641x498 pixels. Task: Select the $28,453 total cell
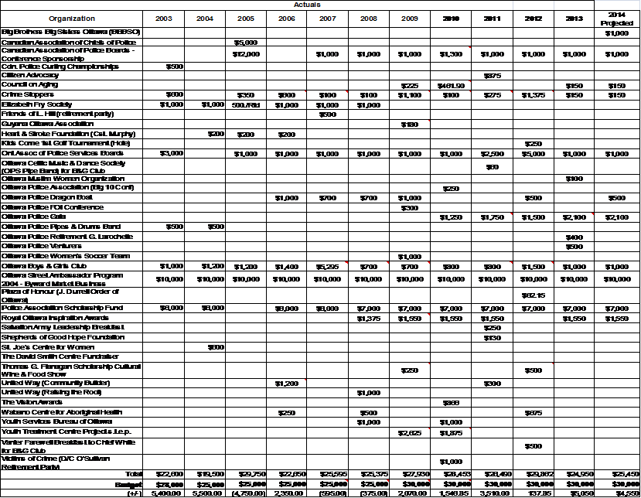click(x=457, y=474)
